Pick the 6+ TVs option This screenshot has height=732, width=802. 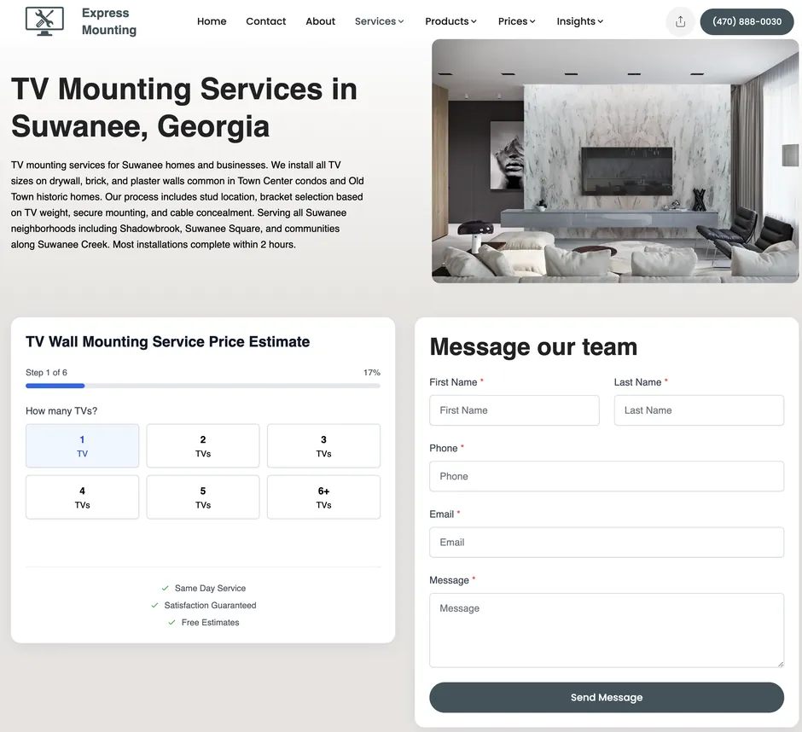323,497
